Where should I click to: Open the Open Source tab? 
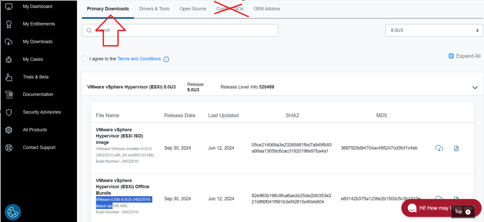pos(193,9)
